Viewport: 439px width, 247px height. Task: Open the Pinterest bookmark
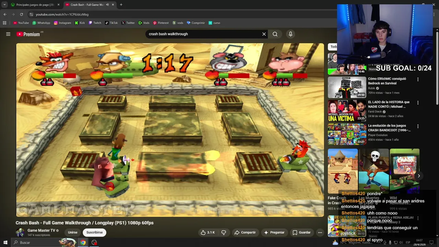click(x=161, y=23)
